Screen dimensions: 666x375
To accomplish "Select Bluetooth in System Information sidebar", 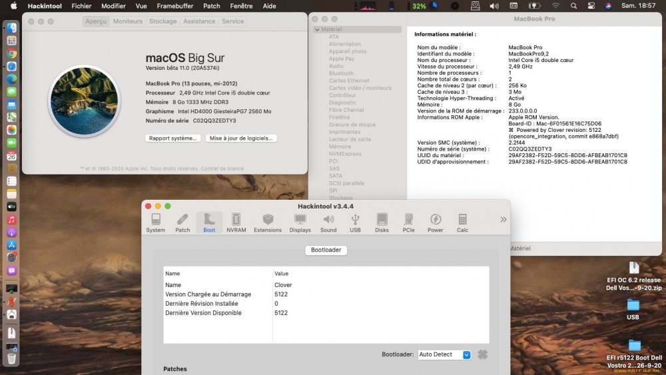I will click(341, 73).
